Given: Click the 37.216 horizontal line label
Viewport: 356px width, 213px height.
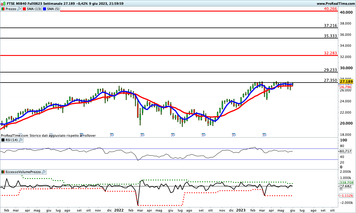Looking at the screenshot, I should coord(331,26).
